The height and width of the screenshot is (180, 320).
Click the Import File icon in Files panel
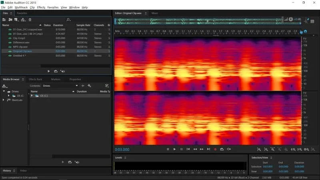(x=10, y=20)
